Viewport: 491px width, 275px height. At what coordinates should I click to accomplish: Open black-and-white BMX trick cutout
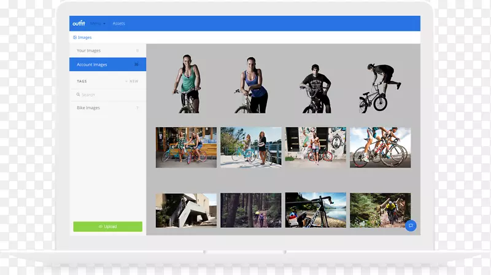(378, 87)
